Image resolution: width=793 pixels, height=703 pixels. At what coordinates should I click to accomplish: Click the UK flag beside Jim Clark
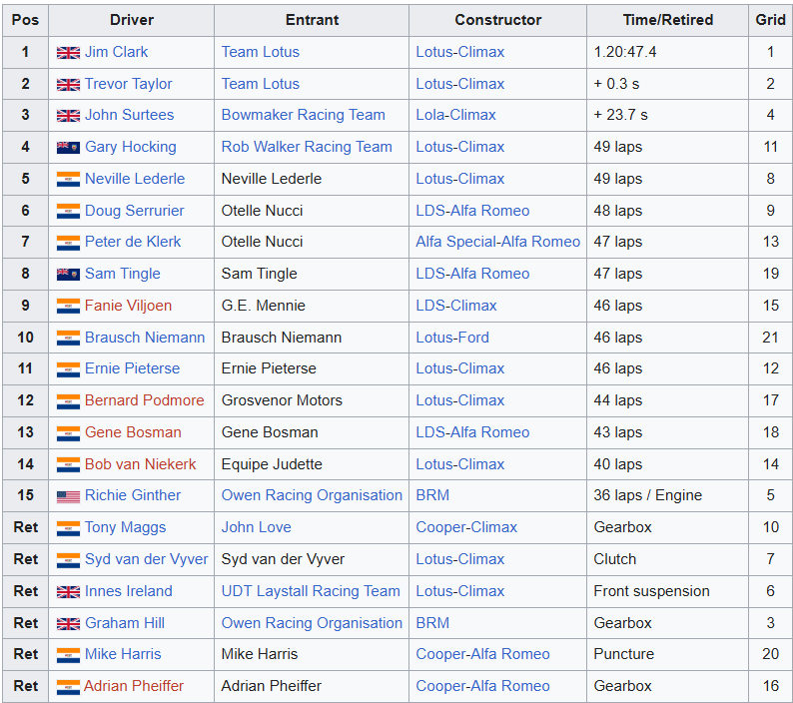tap(68, 53)
